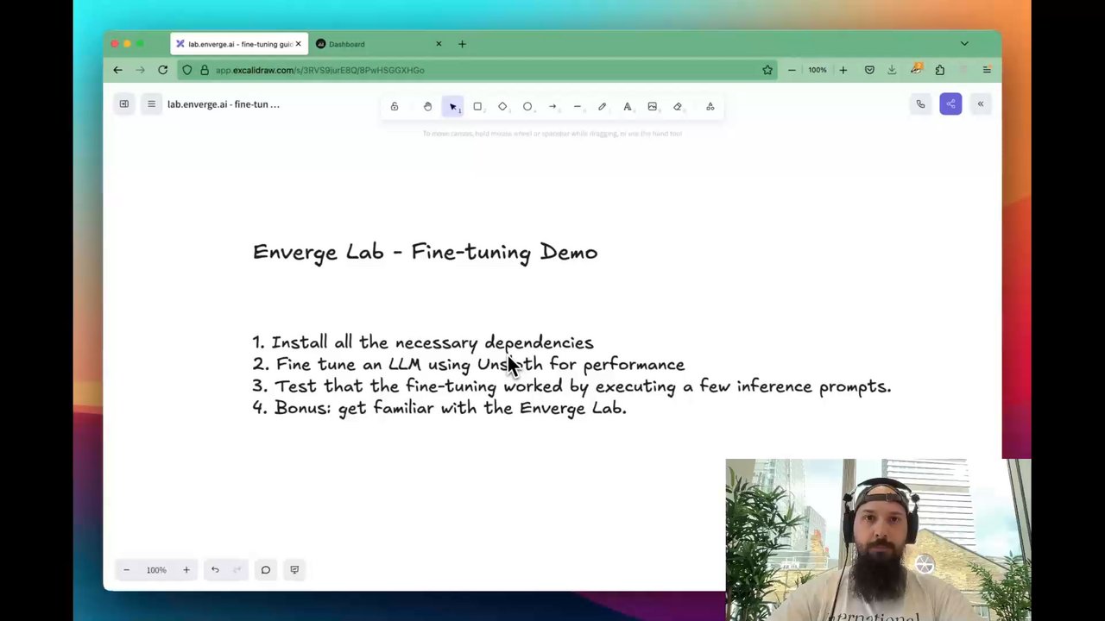The width and height of the screenshot is (1105, 621).
Task: Select text Install all the necessary dependencies
Action: click(433, 343)
